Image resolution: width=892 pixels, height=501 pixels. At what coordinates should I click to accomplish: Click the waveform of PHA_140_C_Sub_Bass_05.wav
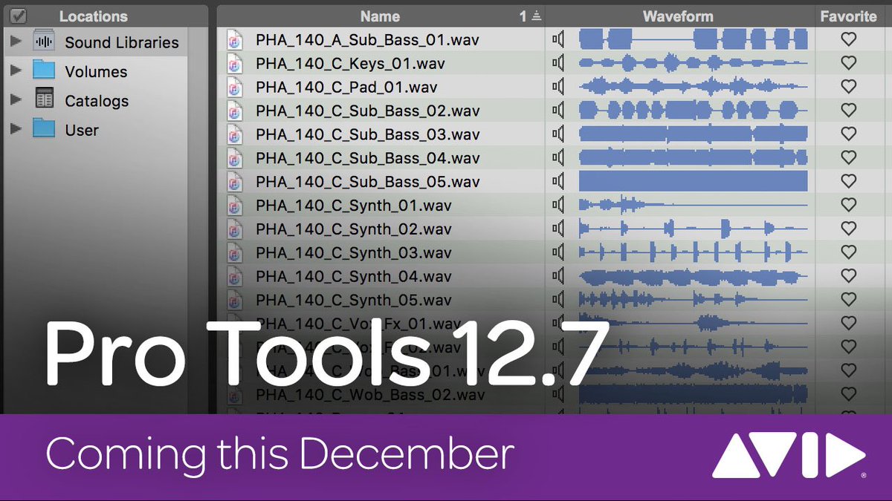(x=693, y=182)
